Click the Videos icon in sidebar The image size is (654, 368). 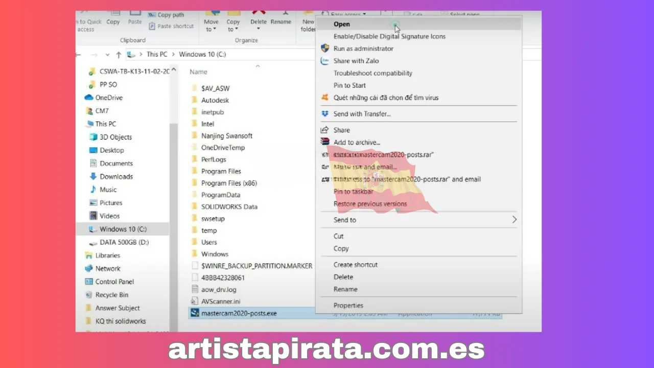94,216
